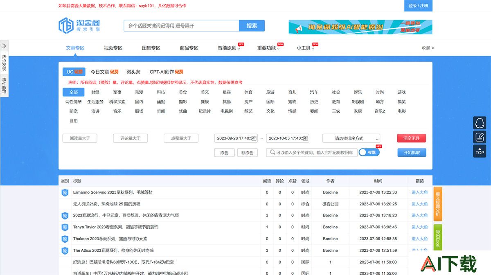
Task: Click the 点赞量大于 input field
Action: click(181, 138)
